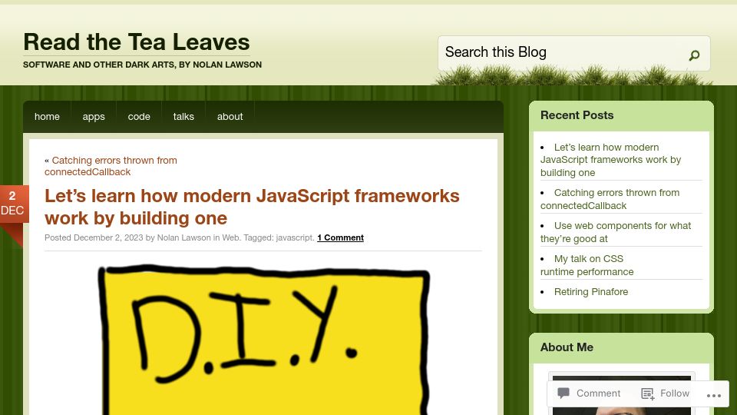Click the javascript tag link
737x415 pixels.
(x=294, y=237)
